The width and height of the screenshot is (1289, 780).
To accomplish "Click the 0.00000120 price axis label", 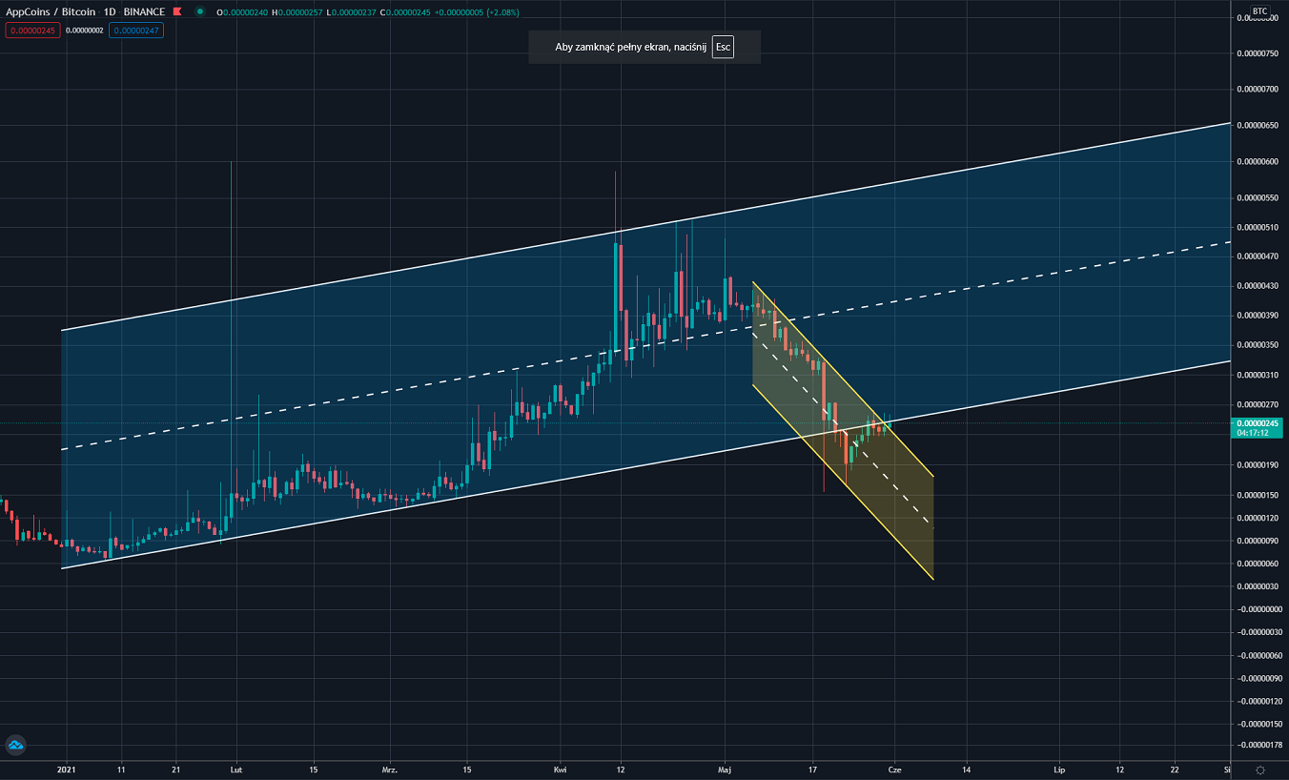I will [1256, 518].
